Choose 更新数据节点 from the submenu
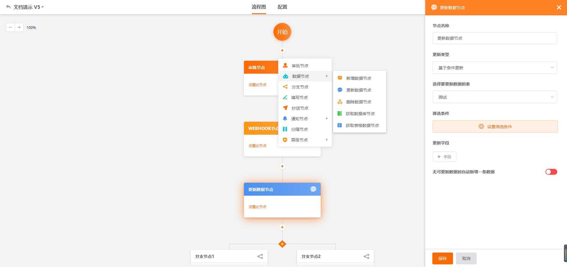This screenshot has height=267, width=567. 360,90
